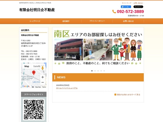Switch the map to Satellite view

(x=36, y=66)
